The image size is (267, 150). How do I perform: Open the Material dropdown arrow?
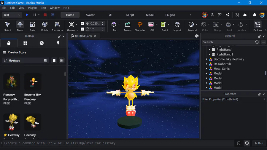[x=196, y=24]
